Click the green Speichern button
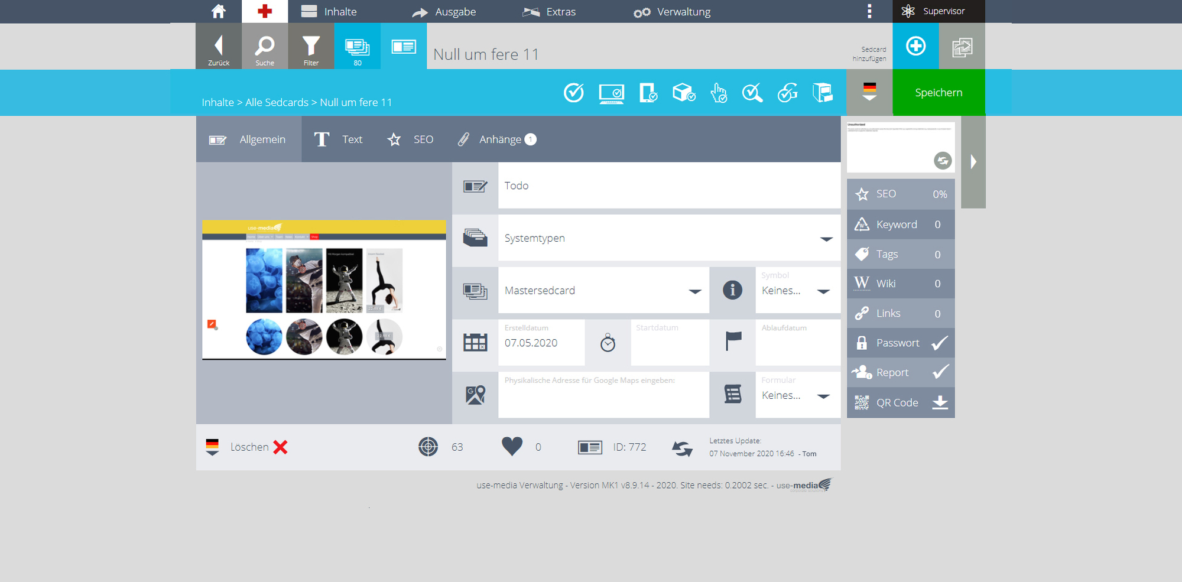1182x582 pixels. coord(939,93)
